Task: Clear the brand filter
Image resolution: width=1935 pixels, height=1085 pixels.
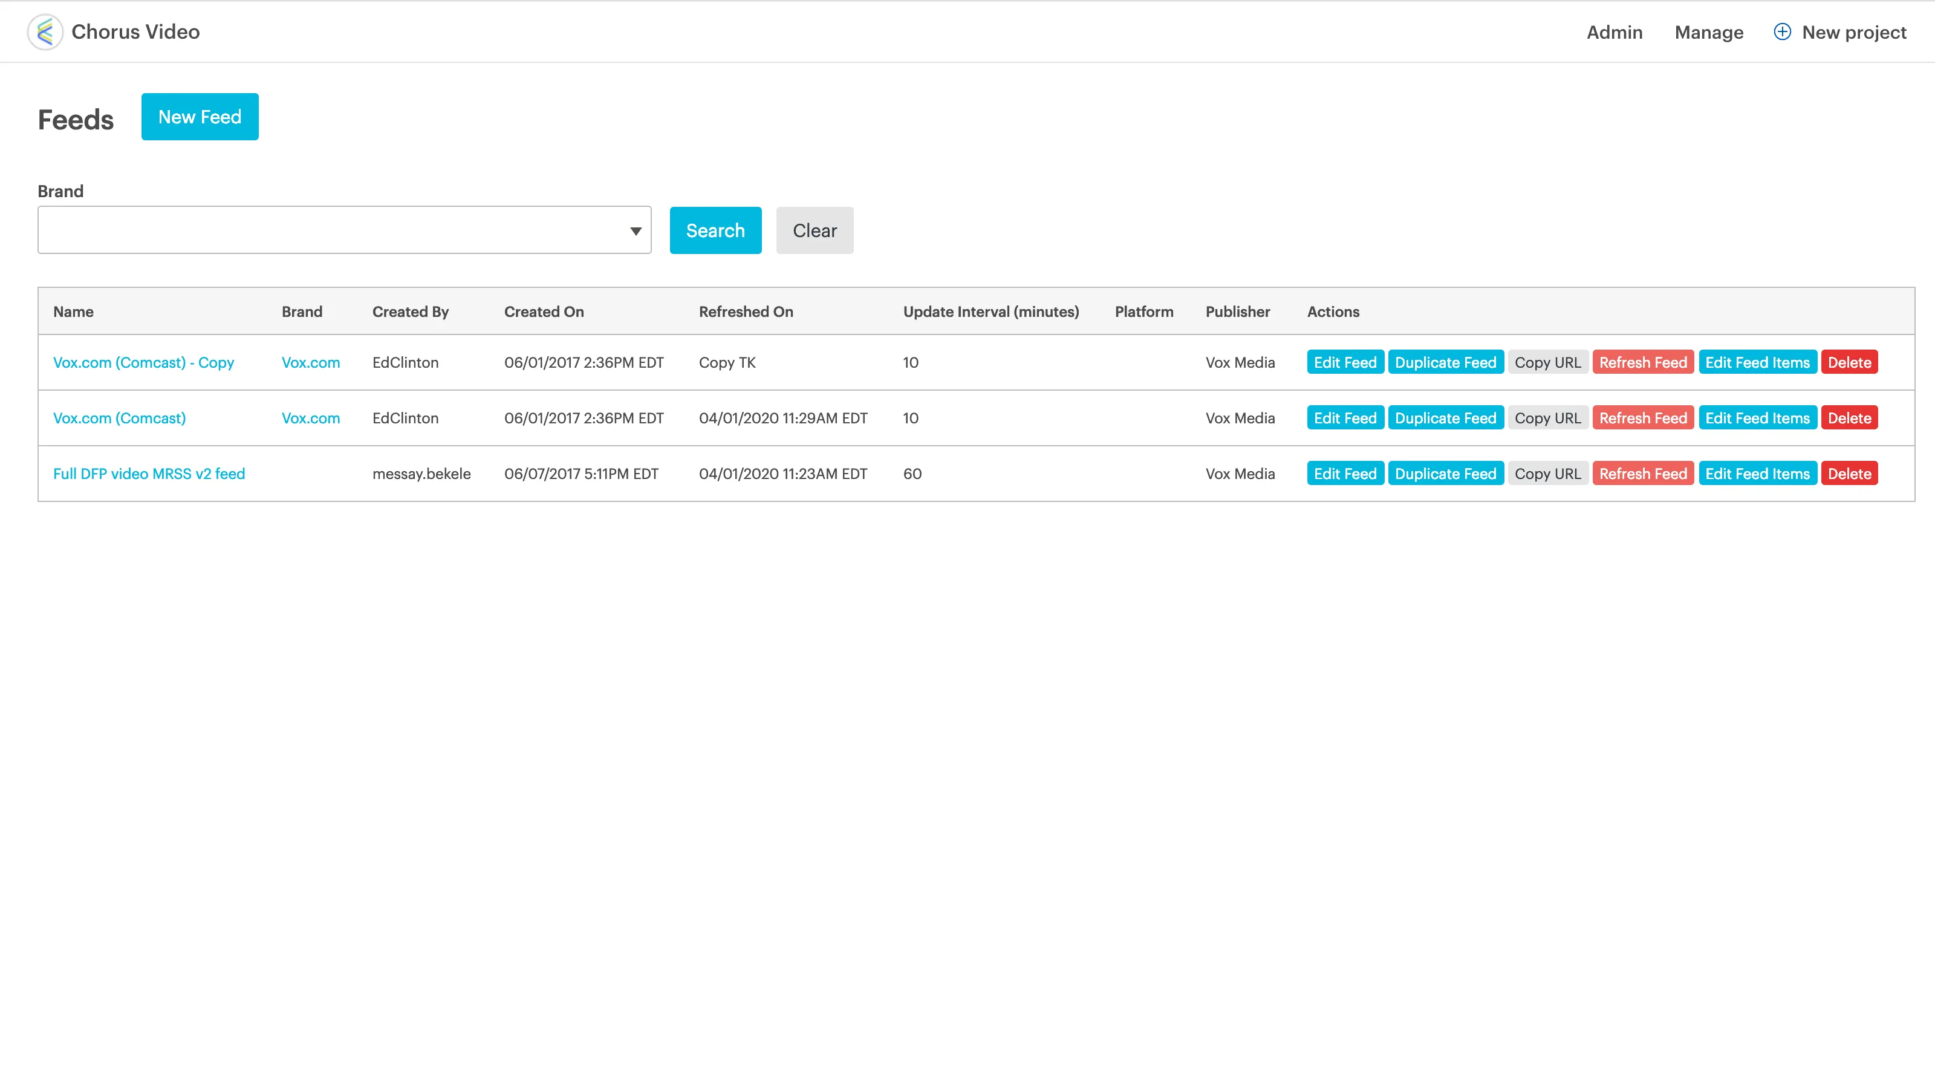Action: 815,230
